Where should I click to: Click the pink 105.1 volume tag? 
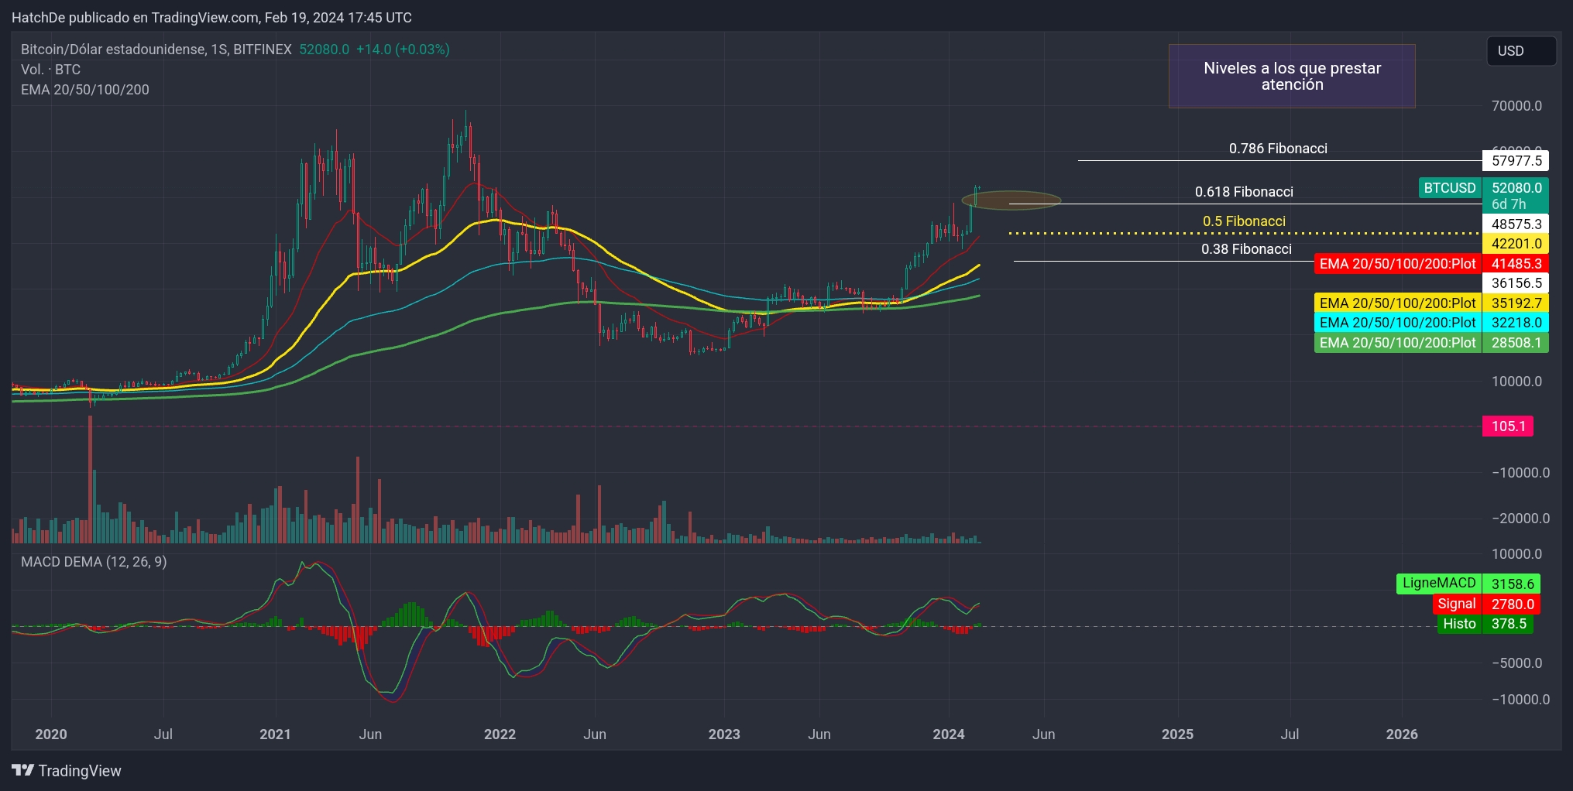click(1508, 426)
